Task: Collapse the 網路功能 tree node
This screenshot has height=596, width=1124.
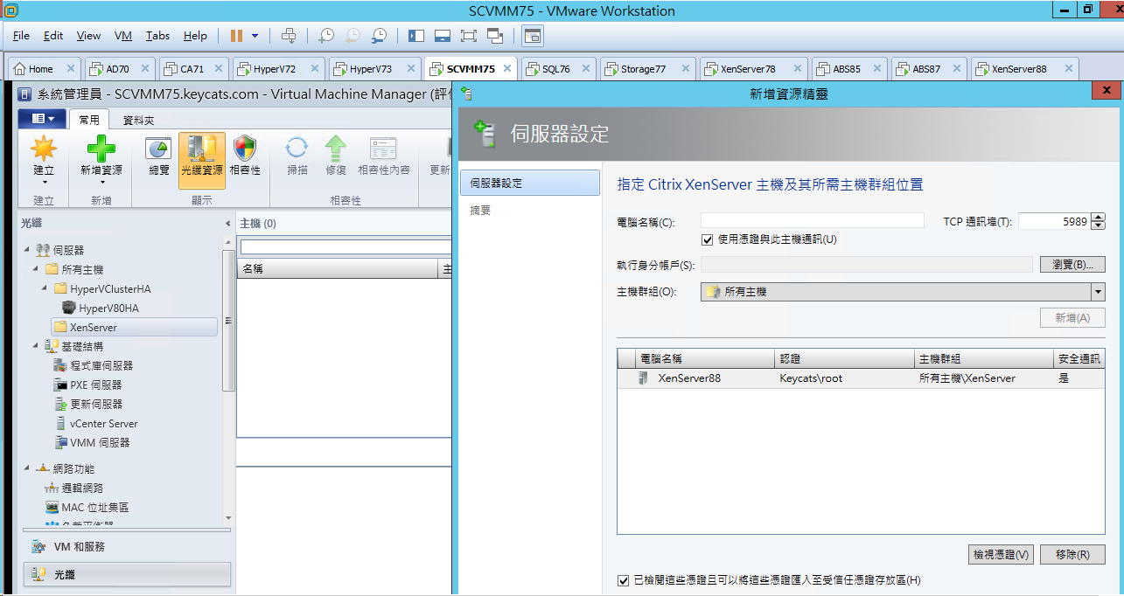Action: click(x=27, y=469)
